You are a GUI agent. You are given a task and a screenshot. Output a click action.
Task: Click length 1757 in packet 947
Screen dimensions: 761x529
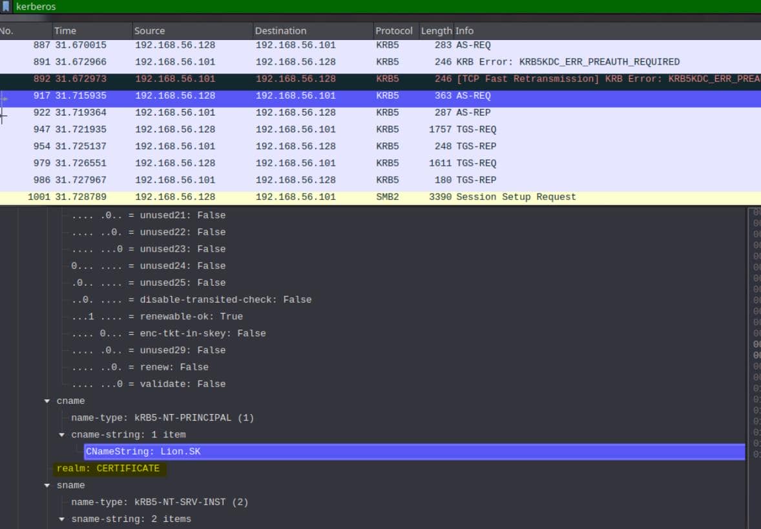click(x=440, y=130)
